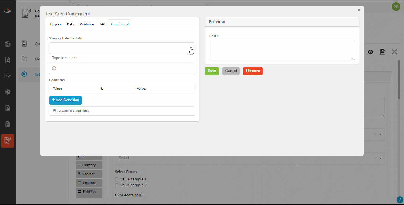Click the When: column header

point(58,89)
